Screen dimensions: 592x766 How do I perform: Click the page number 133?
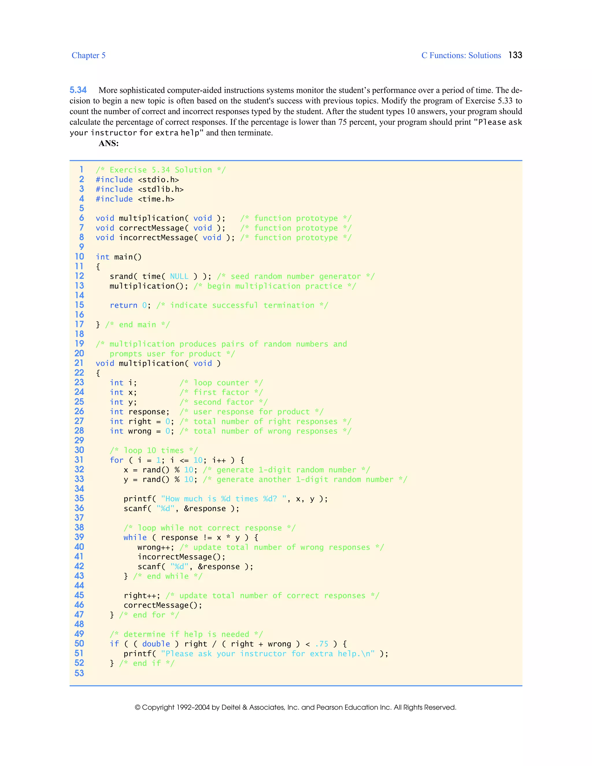[x=515, y=55]
